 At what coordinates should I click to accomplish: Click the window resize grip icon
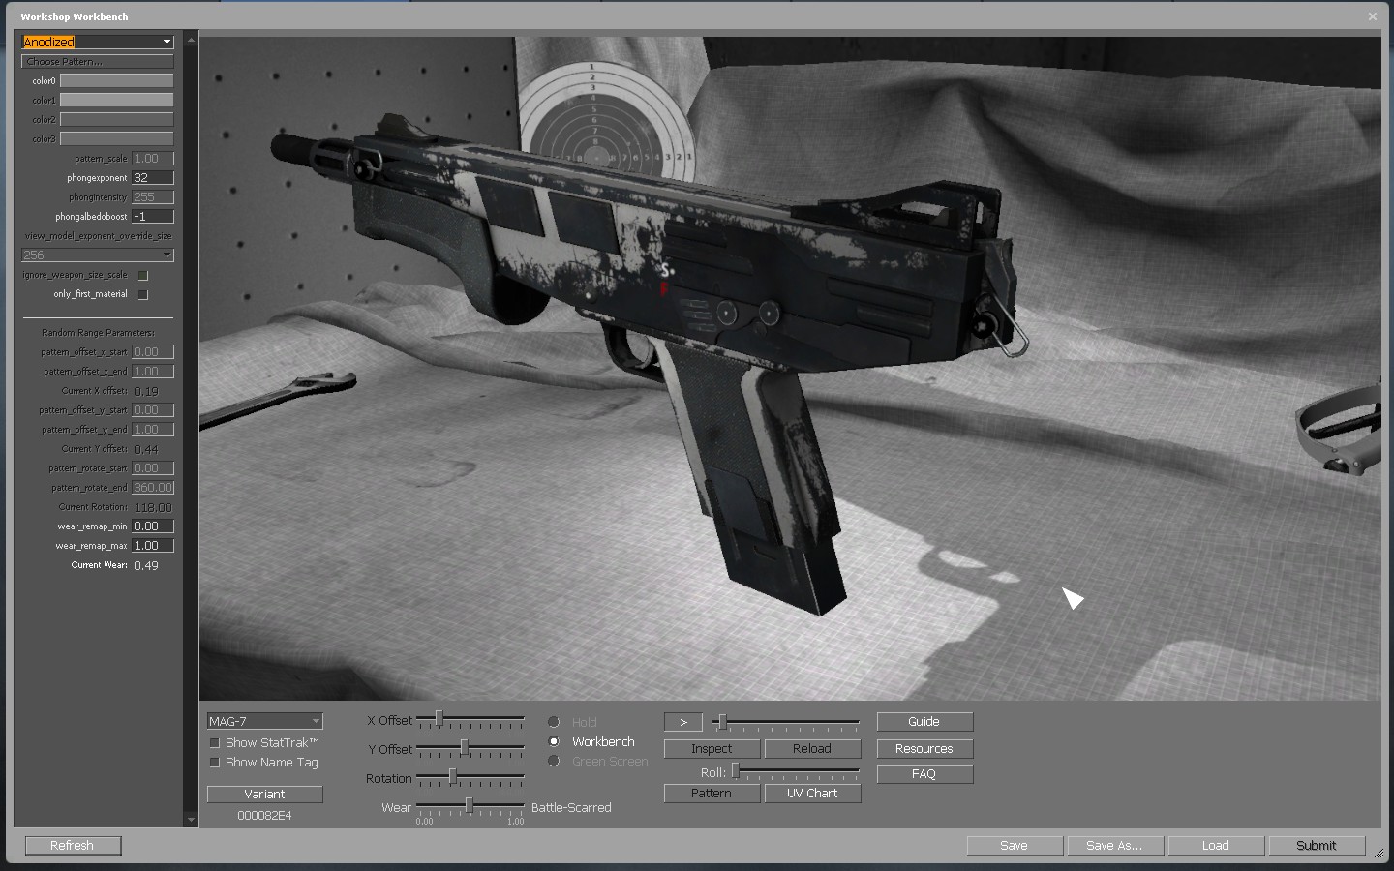point(1379,853)
